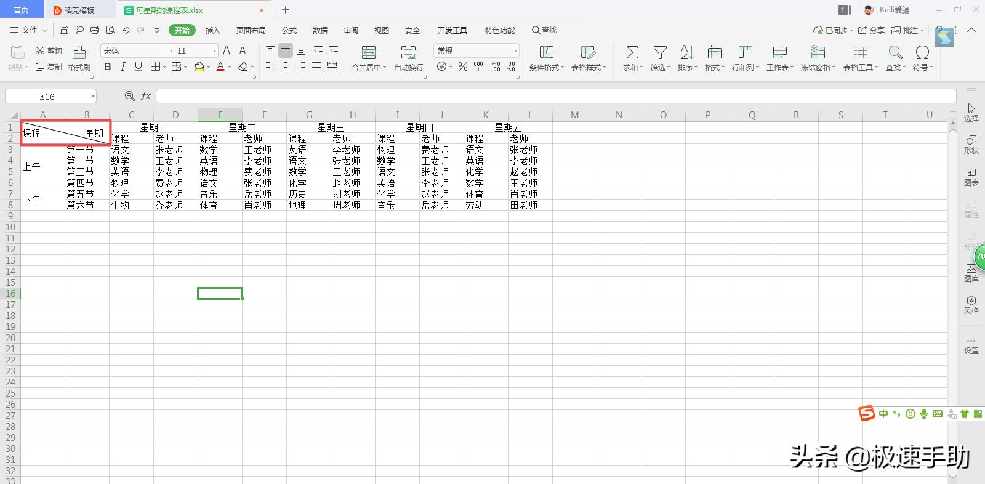Click the Undo arrow icon
985x484 pixels.
click(x=126, y=30)
